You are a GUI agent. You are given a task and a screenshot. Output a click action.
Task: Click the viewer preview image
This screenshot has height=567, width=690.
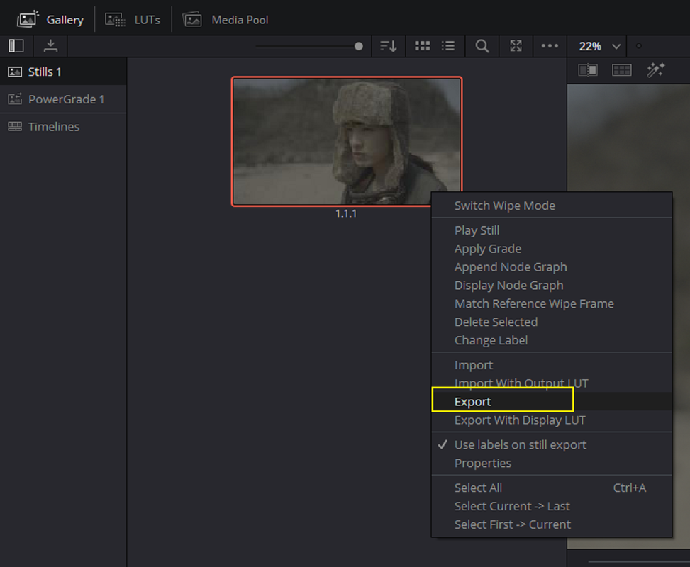pyautogui.click(x=628, y=138)
